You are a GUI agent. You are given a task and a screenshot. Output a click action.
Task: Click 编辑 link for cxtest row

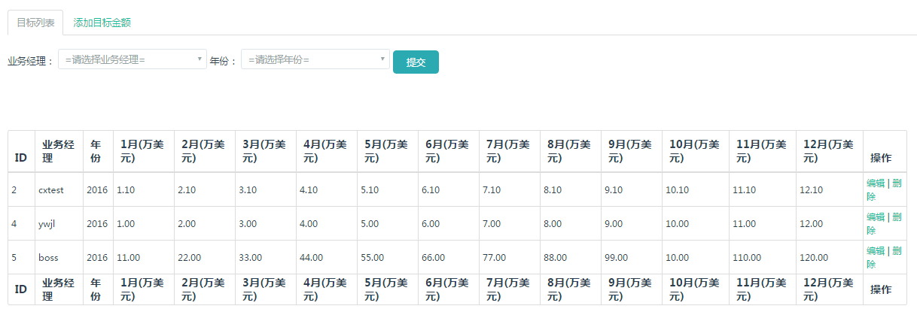[876, 183]
